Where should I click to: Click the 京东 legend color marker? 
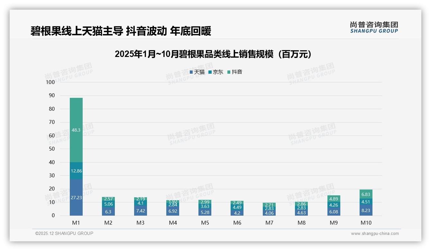[x=210, y=72]
